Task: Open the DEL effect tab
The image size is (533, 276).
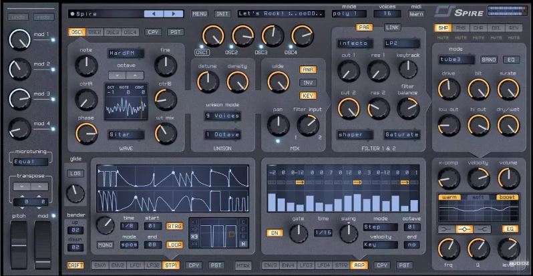Action: [x=496, y=28]
